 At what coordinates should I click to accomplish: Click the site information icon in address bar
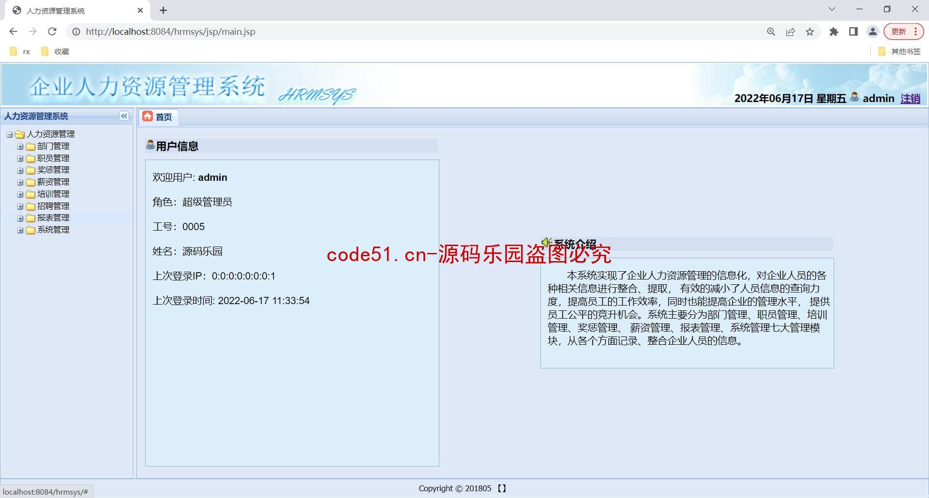point(76,32)
